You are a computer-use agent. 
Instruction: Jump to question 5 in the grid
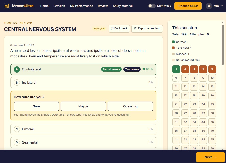click(x=212, y=69)
